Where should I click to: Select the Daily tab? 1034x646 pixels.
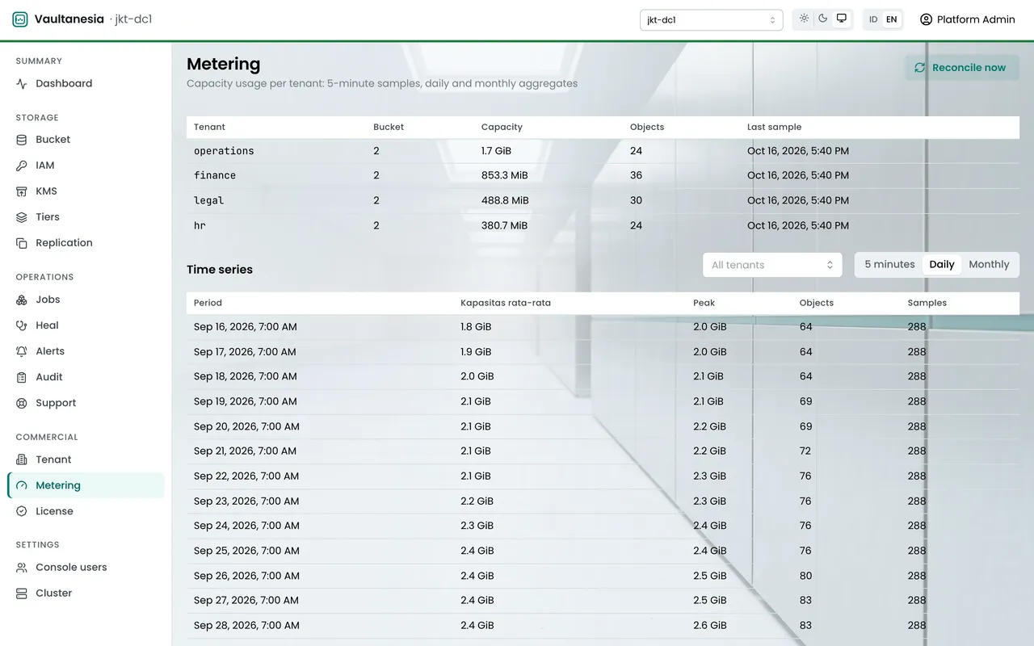tap(942, 265)
